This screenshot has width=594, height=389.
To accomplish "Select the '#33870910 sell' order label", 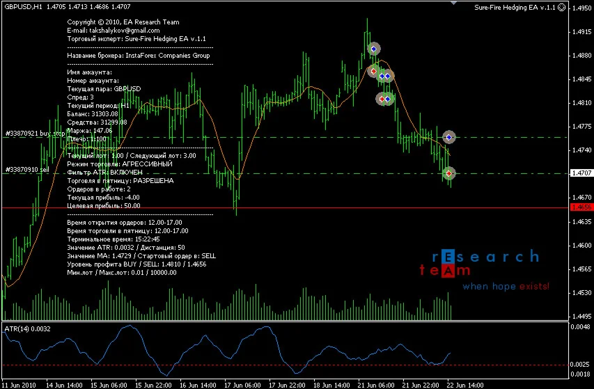I will [27, 170].
